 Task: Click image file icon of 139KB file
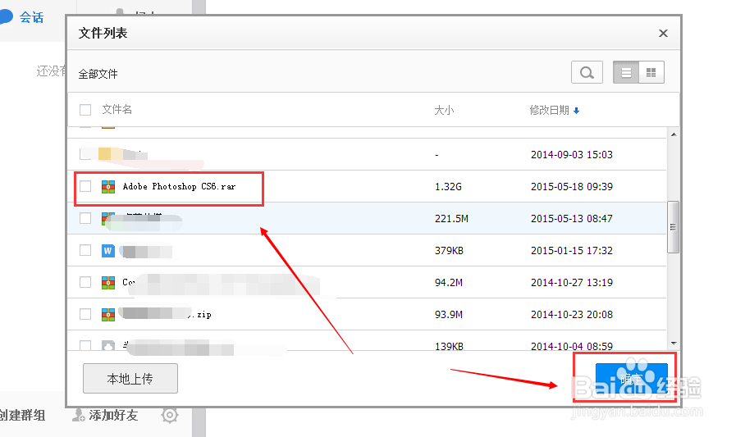[108, 345]
